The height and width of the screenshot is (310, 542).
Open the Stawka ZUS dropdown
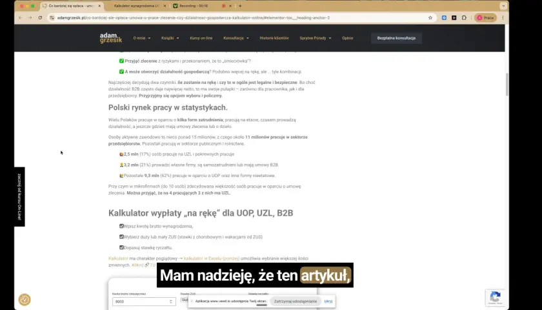point(185,300)
